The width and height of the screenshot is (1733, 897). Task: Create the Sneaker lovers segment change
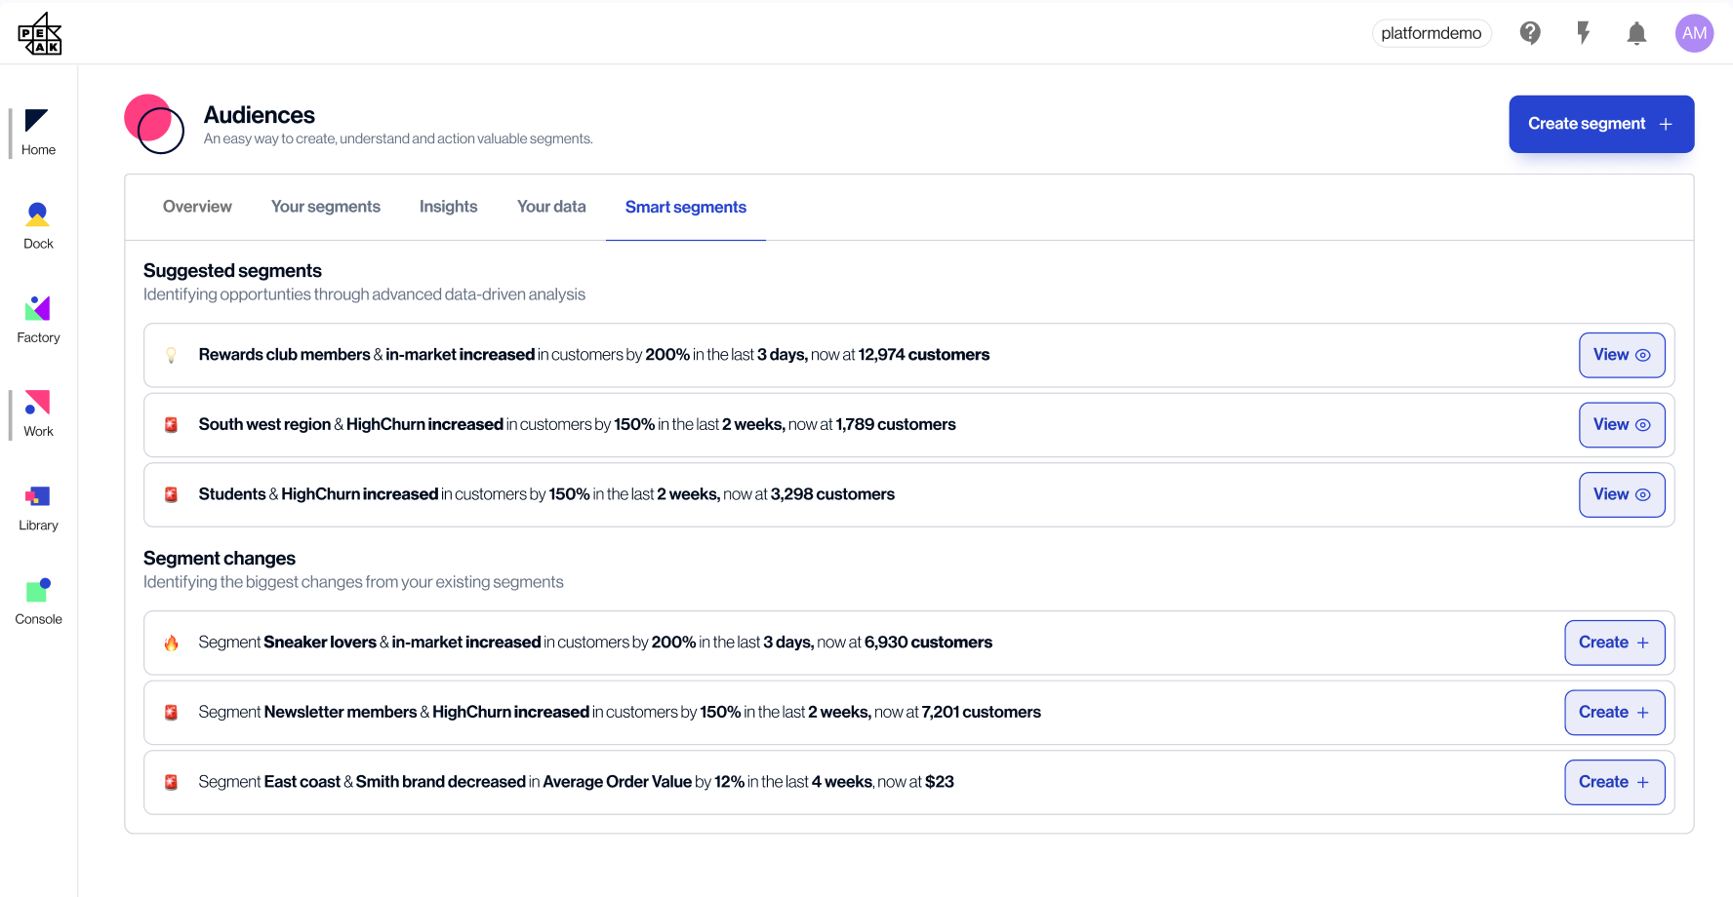1614,643
